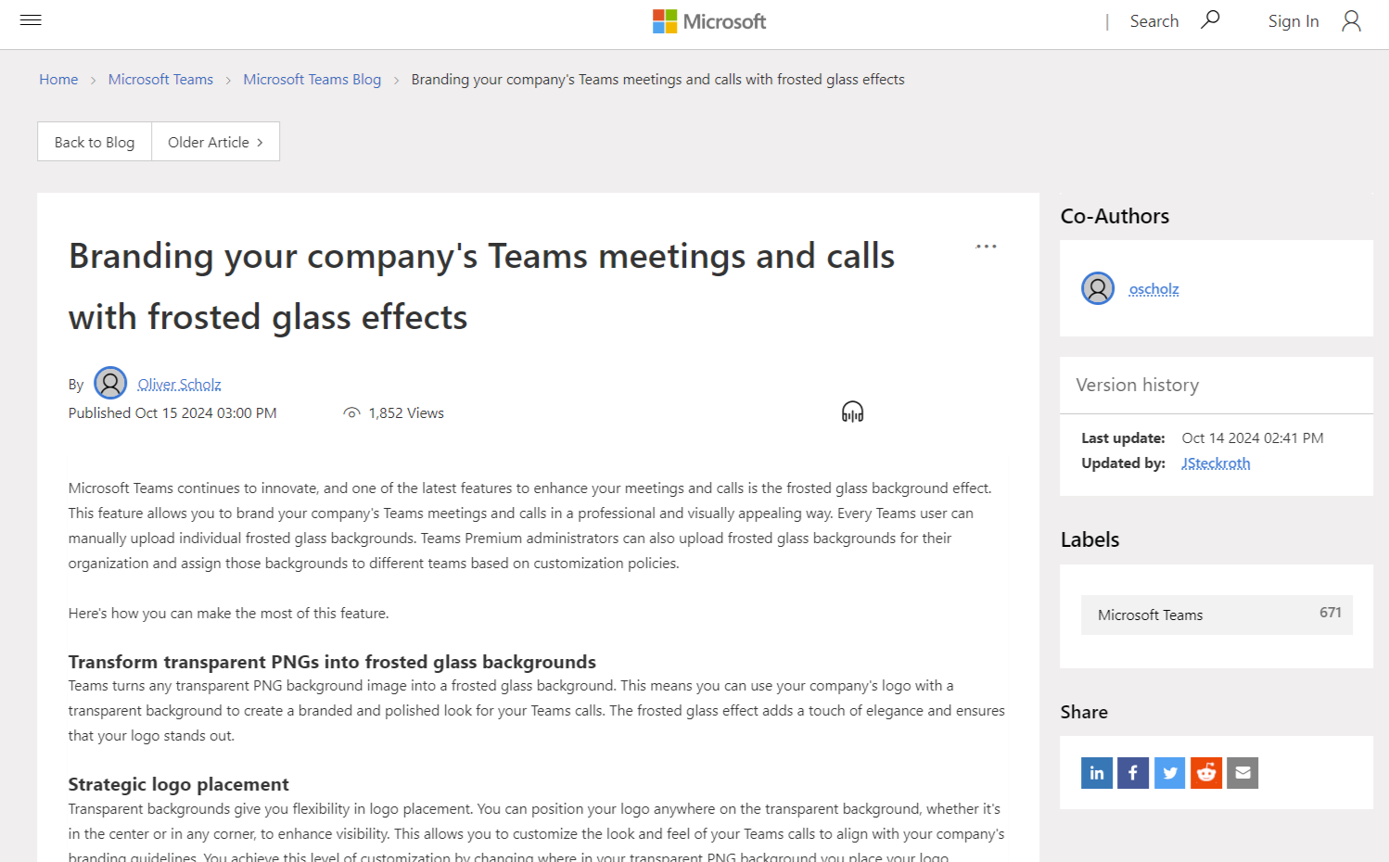Viewport: 1389px width, 862px height.
Task: Click the listen-to-article headphones icon
Action: click(x=851, y=411)
